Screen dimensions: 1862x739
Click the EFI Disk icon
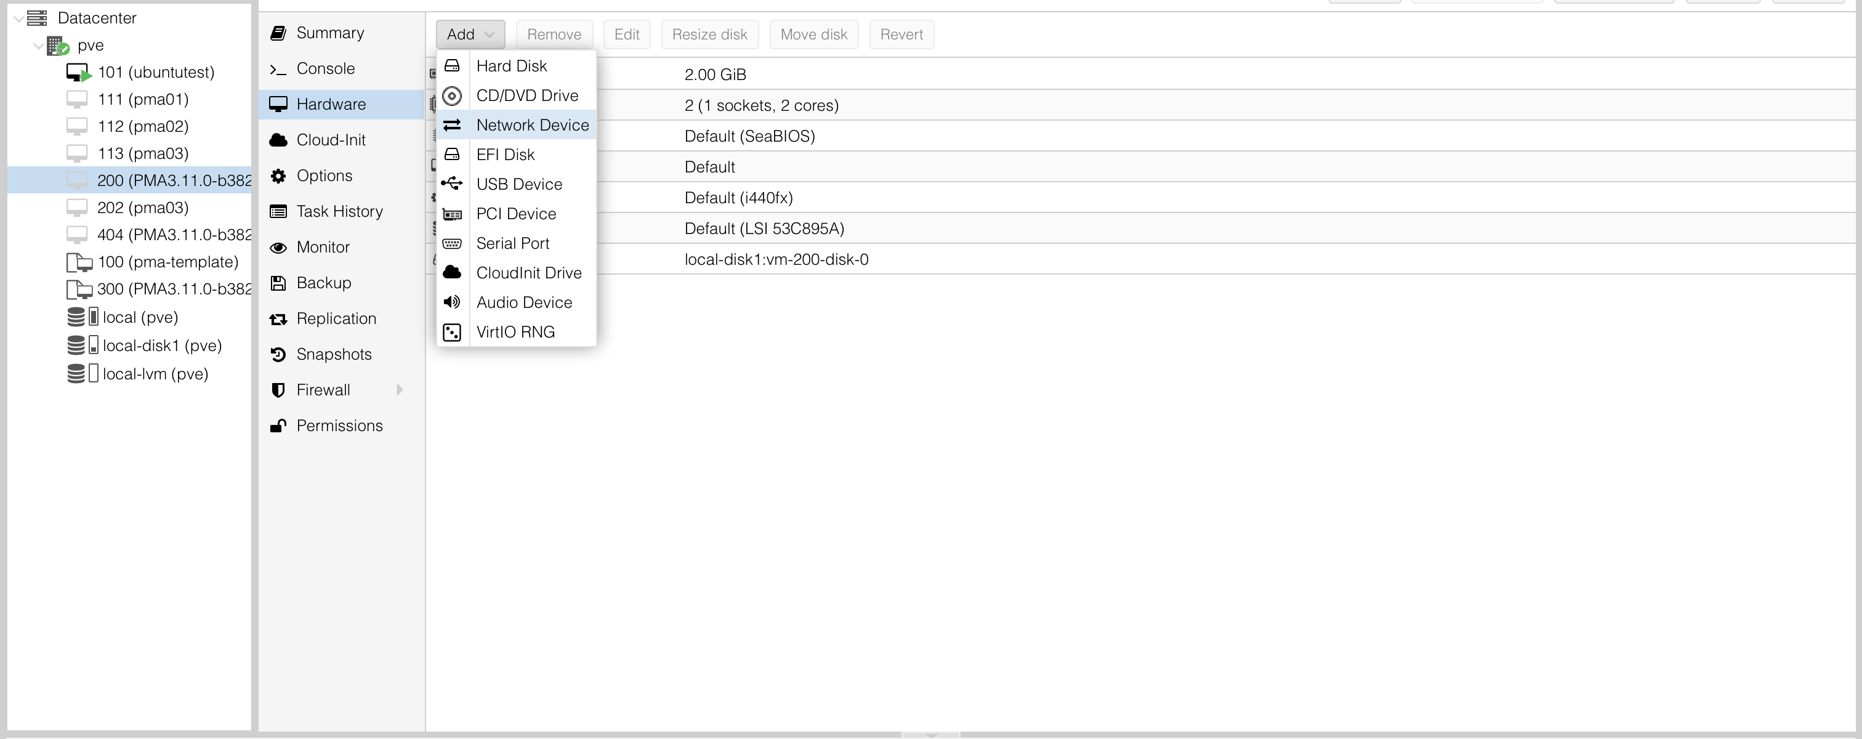(x=452, y=155)
